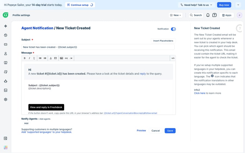245x153 pixels.
Task: Open text color picker in editor toolbar
Action: coord(51,58)
